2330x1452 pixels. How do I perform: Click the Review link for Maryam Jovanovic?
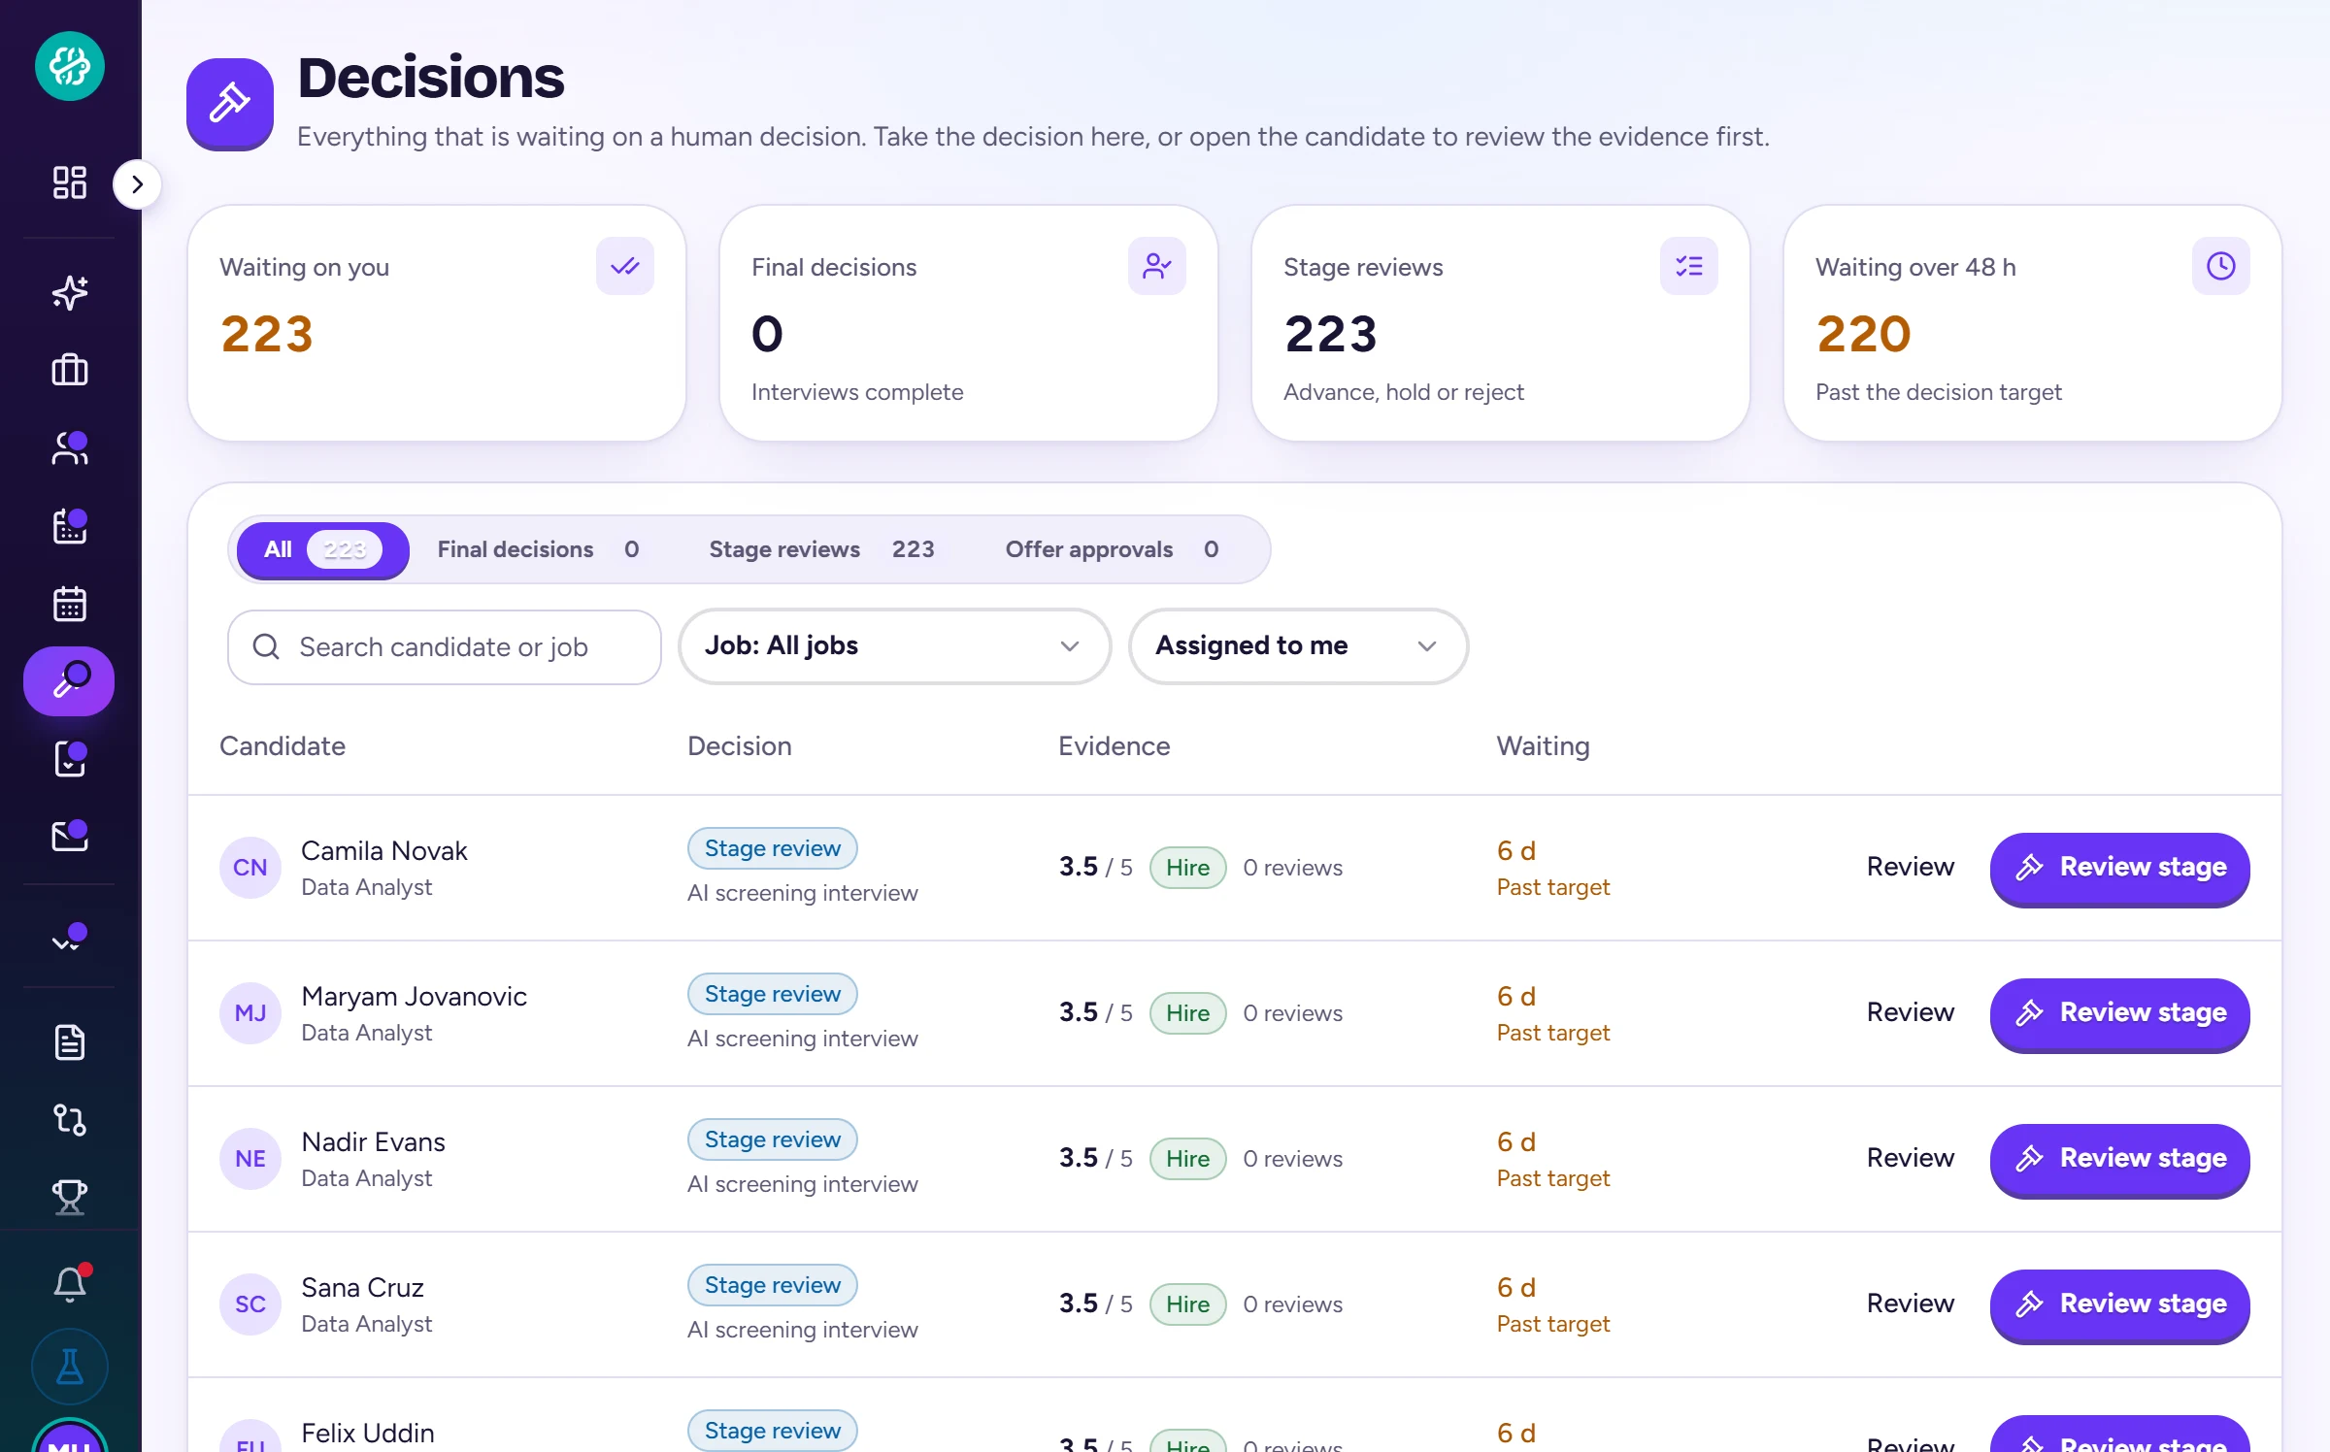1910,1012
